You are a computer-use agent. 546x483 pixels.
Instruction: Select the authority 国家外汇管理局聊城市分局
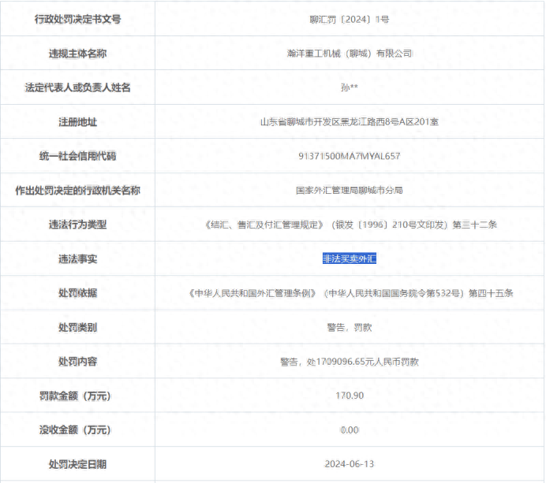click(x=350, y=191)
